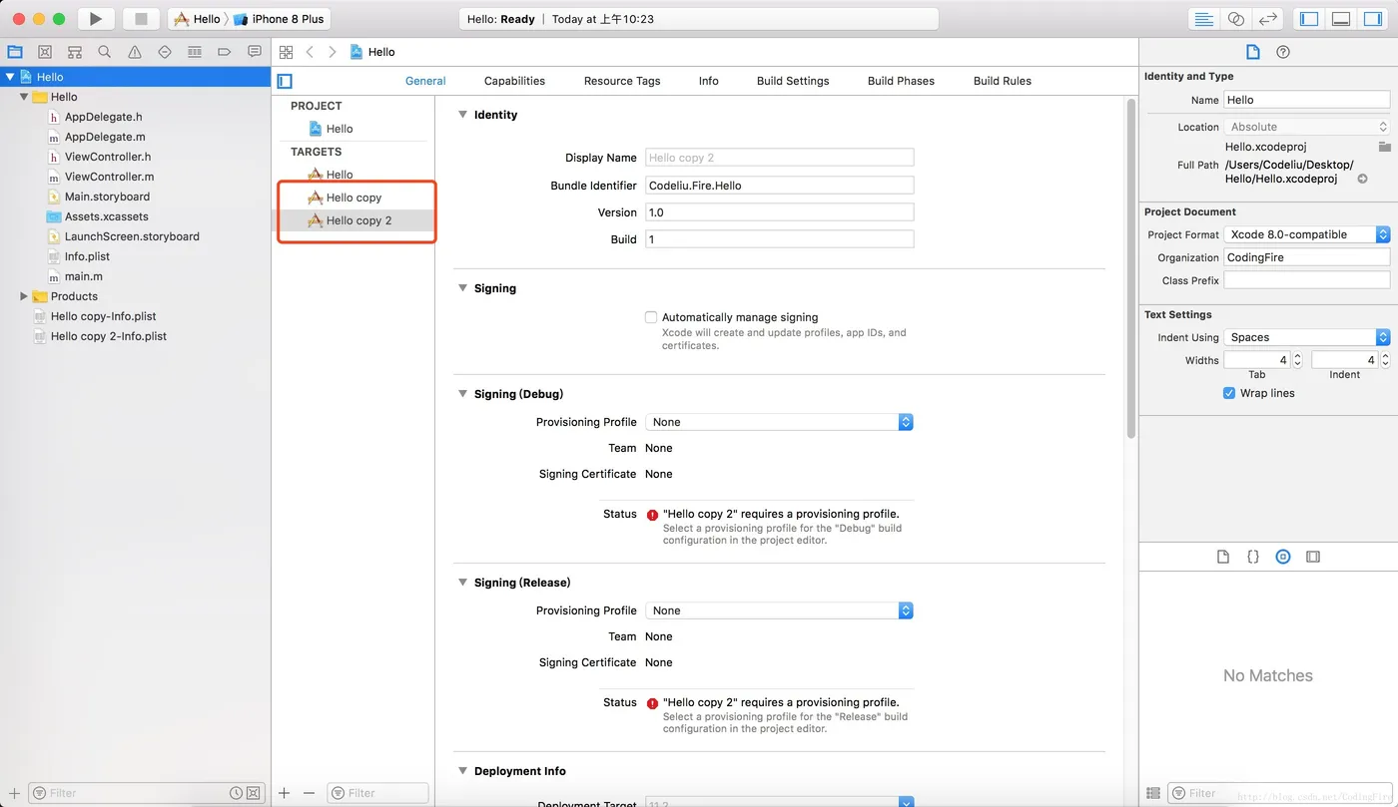This screenshot has width=1398, height=807.
Task: Open the Location dropdown
Action: (x=1307, y=127)
